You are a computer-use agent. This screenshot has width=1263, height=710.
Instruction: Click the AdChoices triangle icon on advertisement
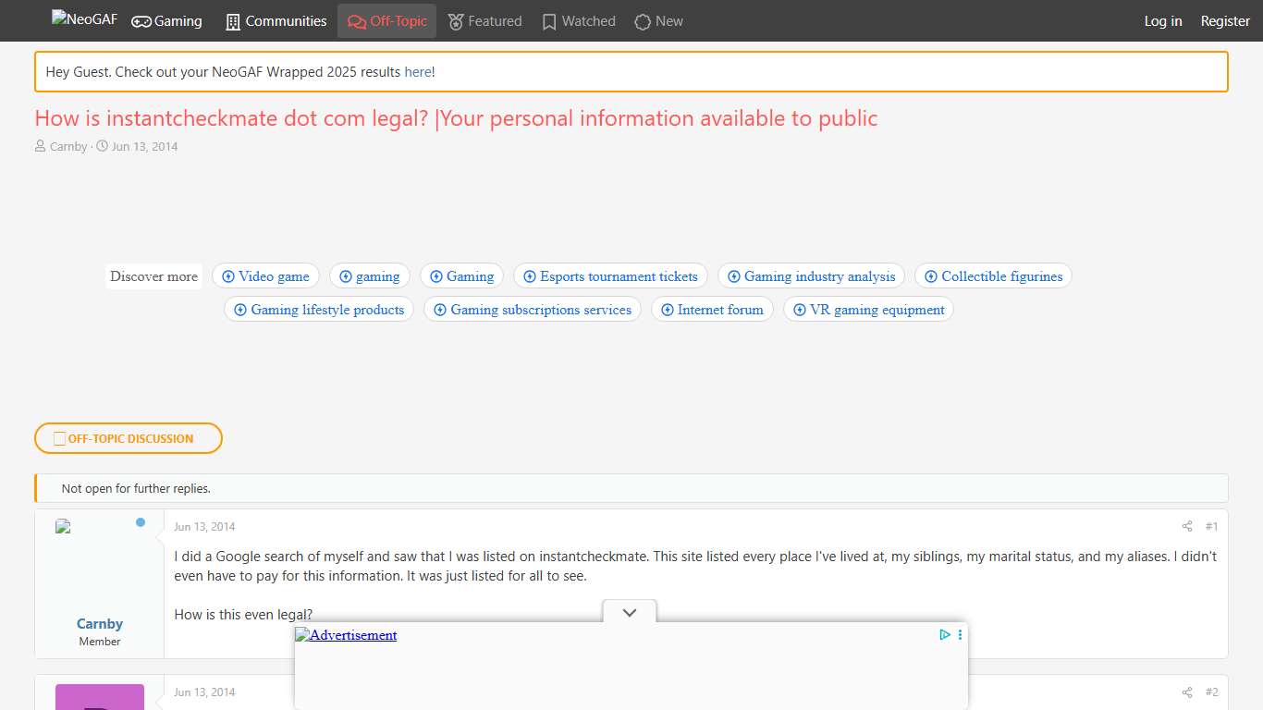click(x=944, y=634)
